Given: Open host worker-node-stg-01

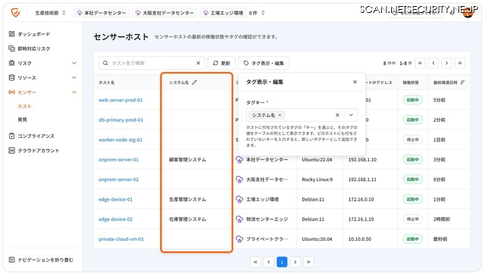Looking at the screenshot, I should [120, 140].
